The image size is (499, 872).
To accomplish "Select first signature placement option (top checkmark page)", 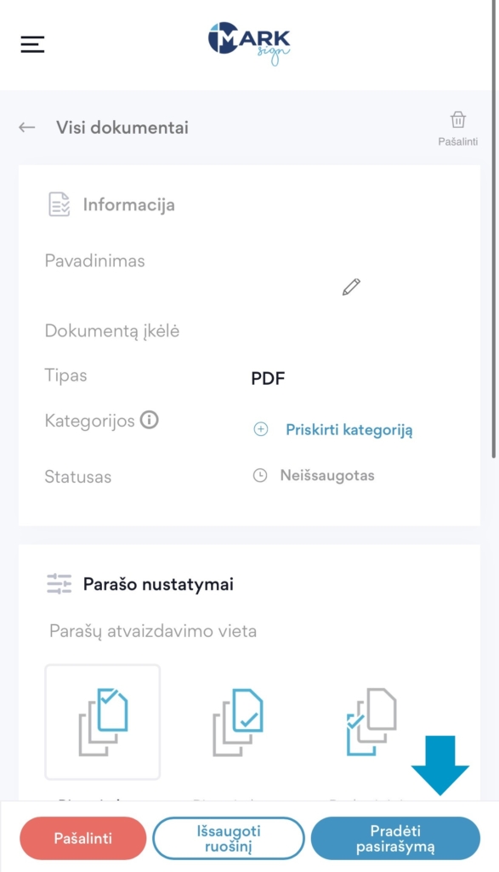I will click(103, 722).
